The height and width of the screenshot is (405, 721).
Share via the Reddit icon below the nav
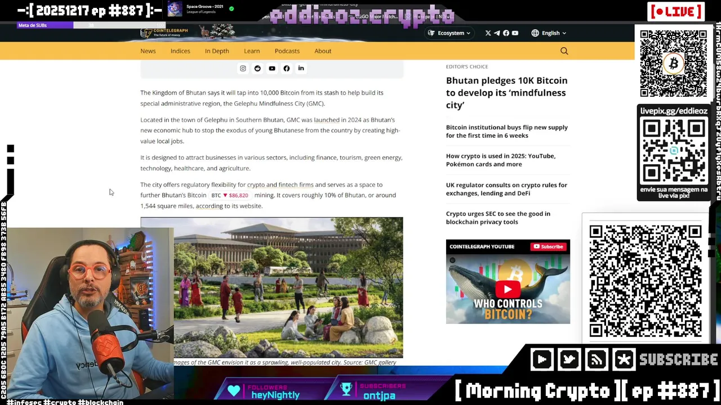[x=257, y=69]
